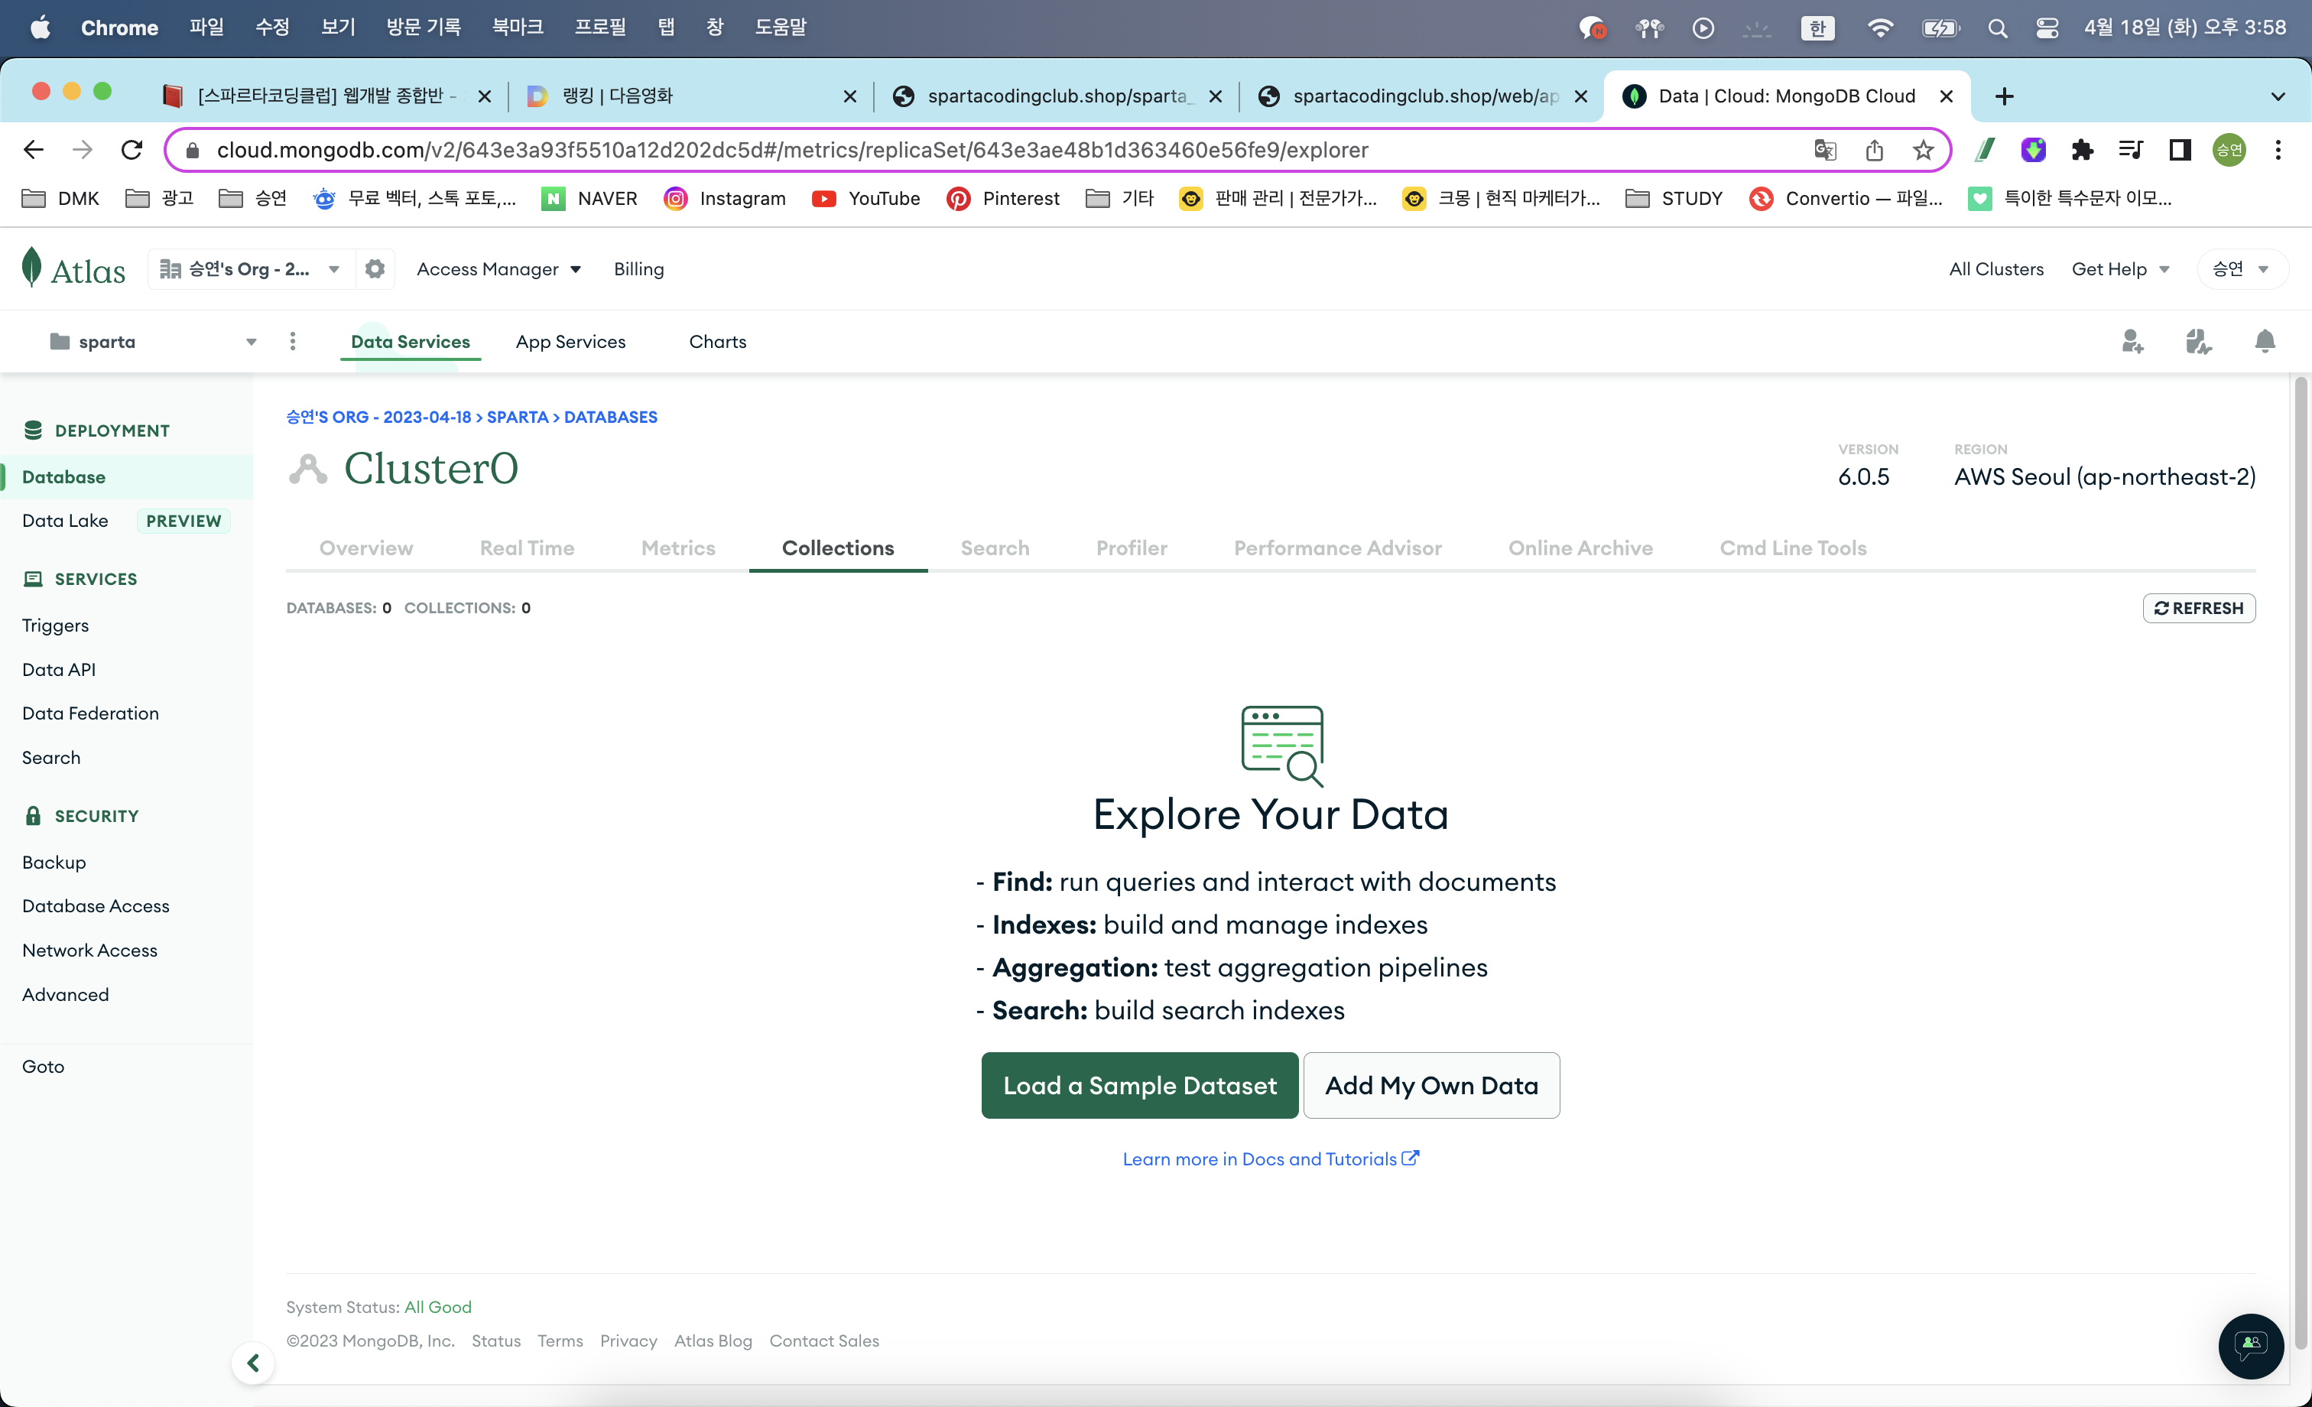Screen dimensions: 2312x1407
Task: Go to All Clusters
Action: click(x=1997, y=269)
